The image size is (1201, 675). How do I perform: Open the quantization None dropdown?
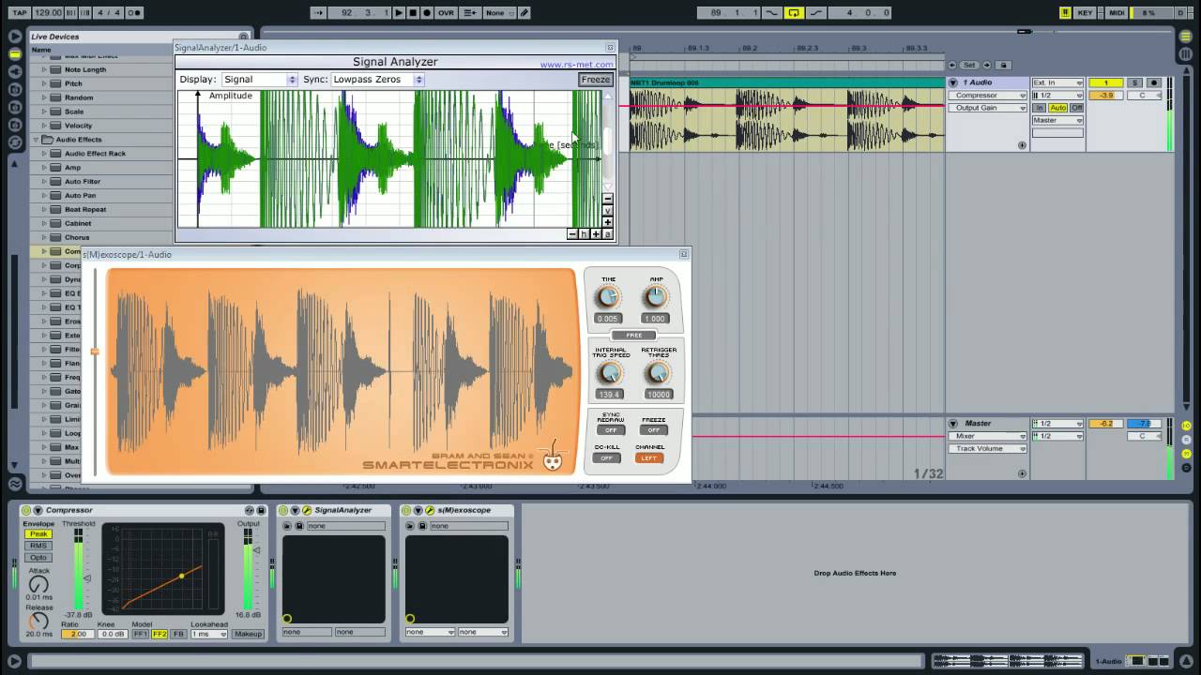(x=498, y=13)
